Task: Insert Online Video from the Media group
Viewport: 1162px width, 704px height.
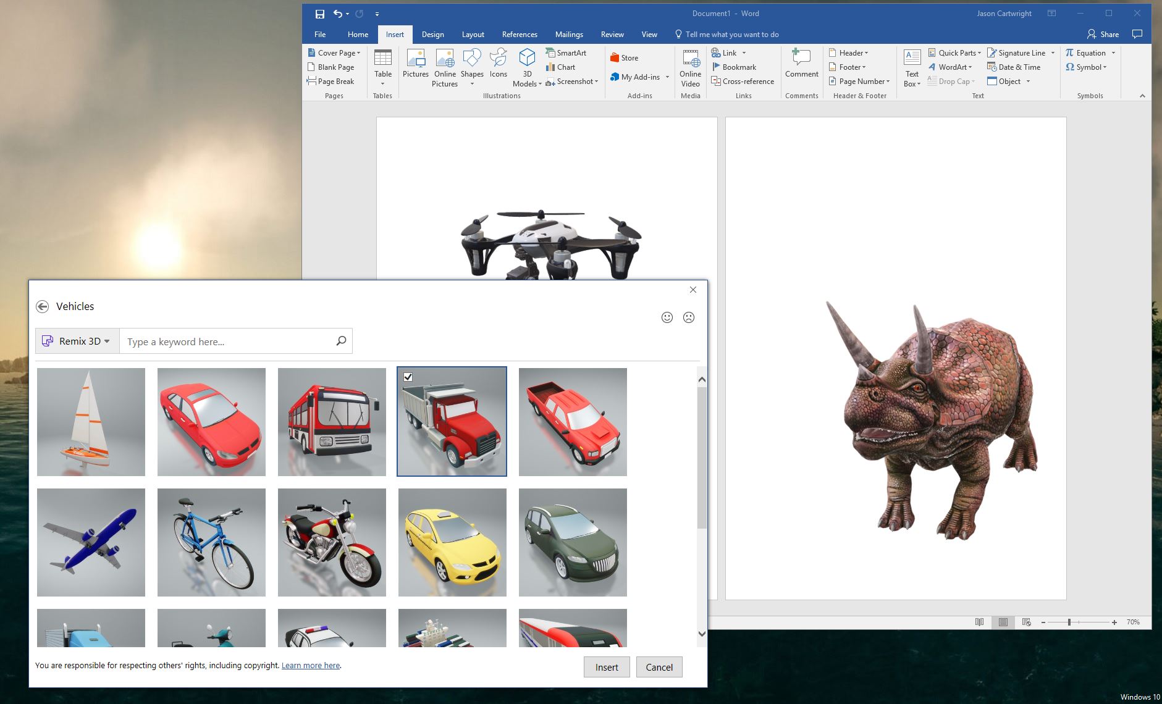Action: (x=690, y=68)
